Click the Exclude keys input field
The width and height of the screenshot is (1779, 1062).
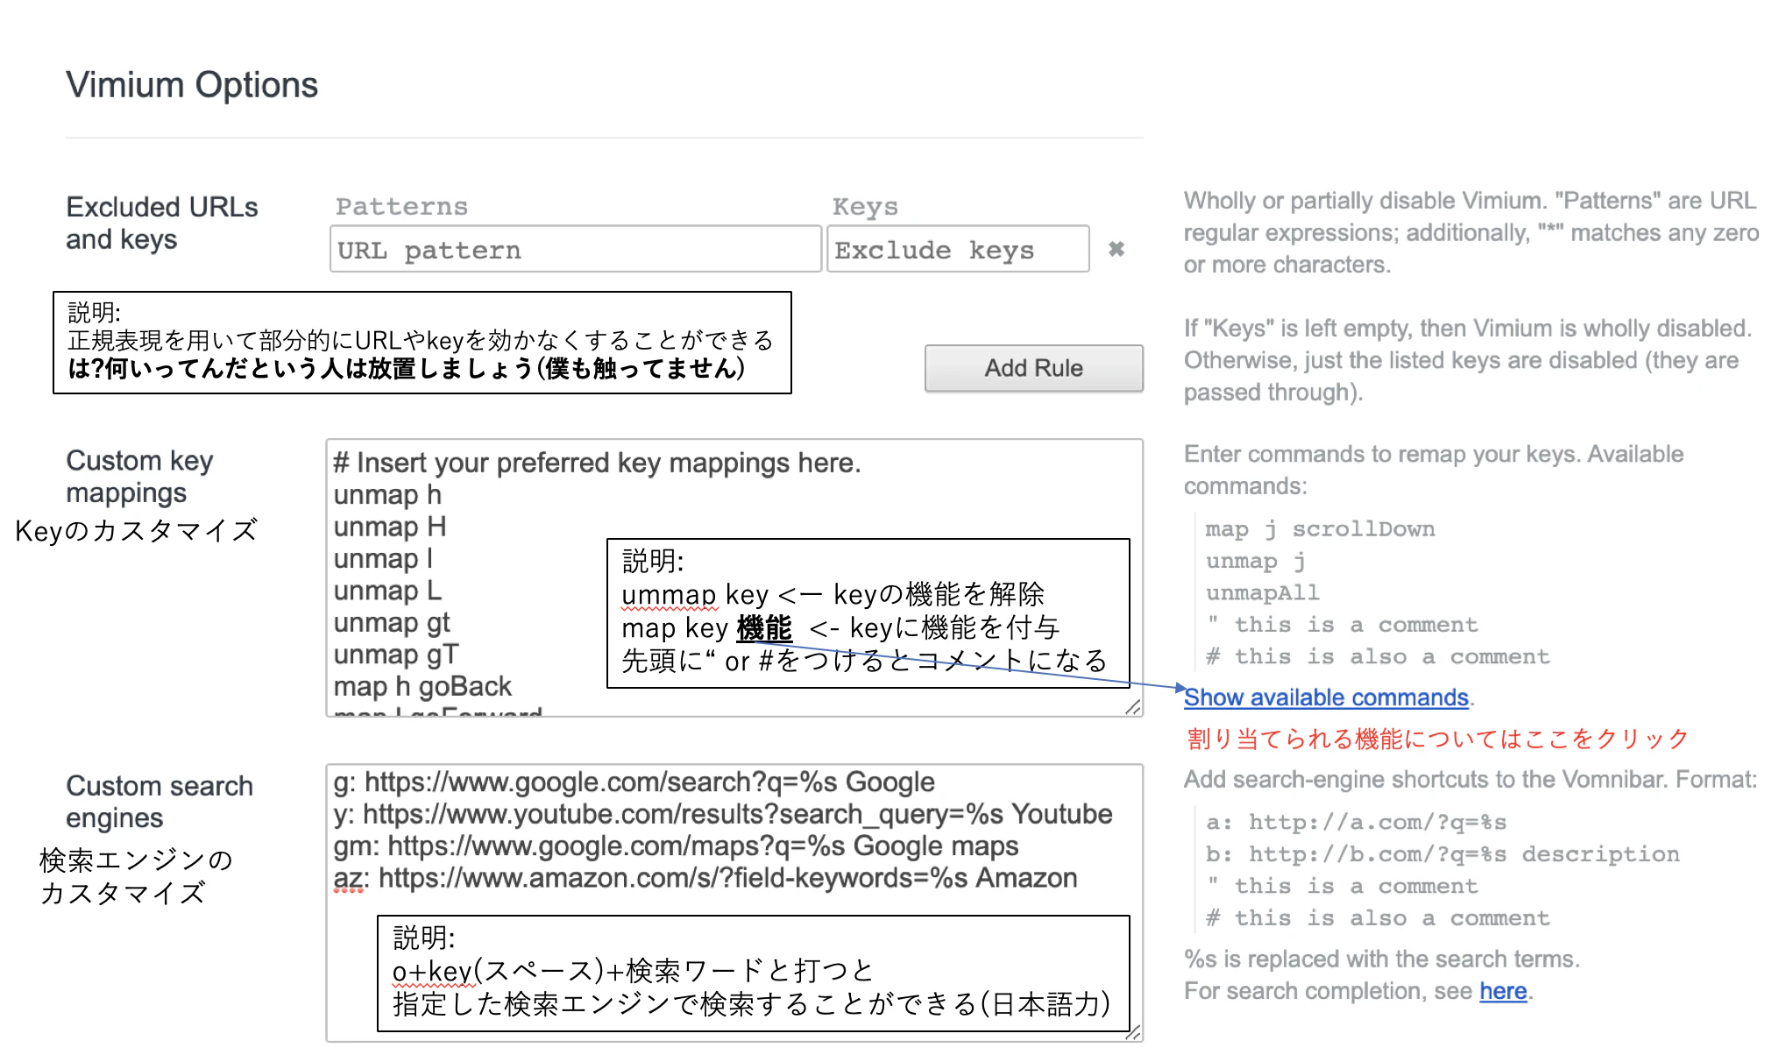point(958,250)
